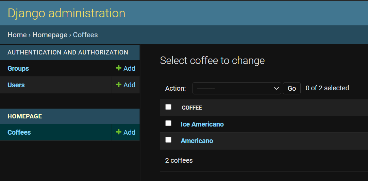Open the Users model in the sidebar

(x=16, y=85)
